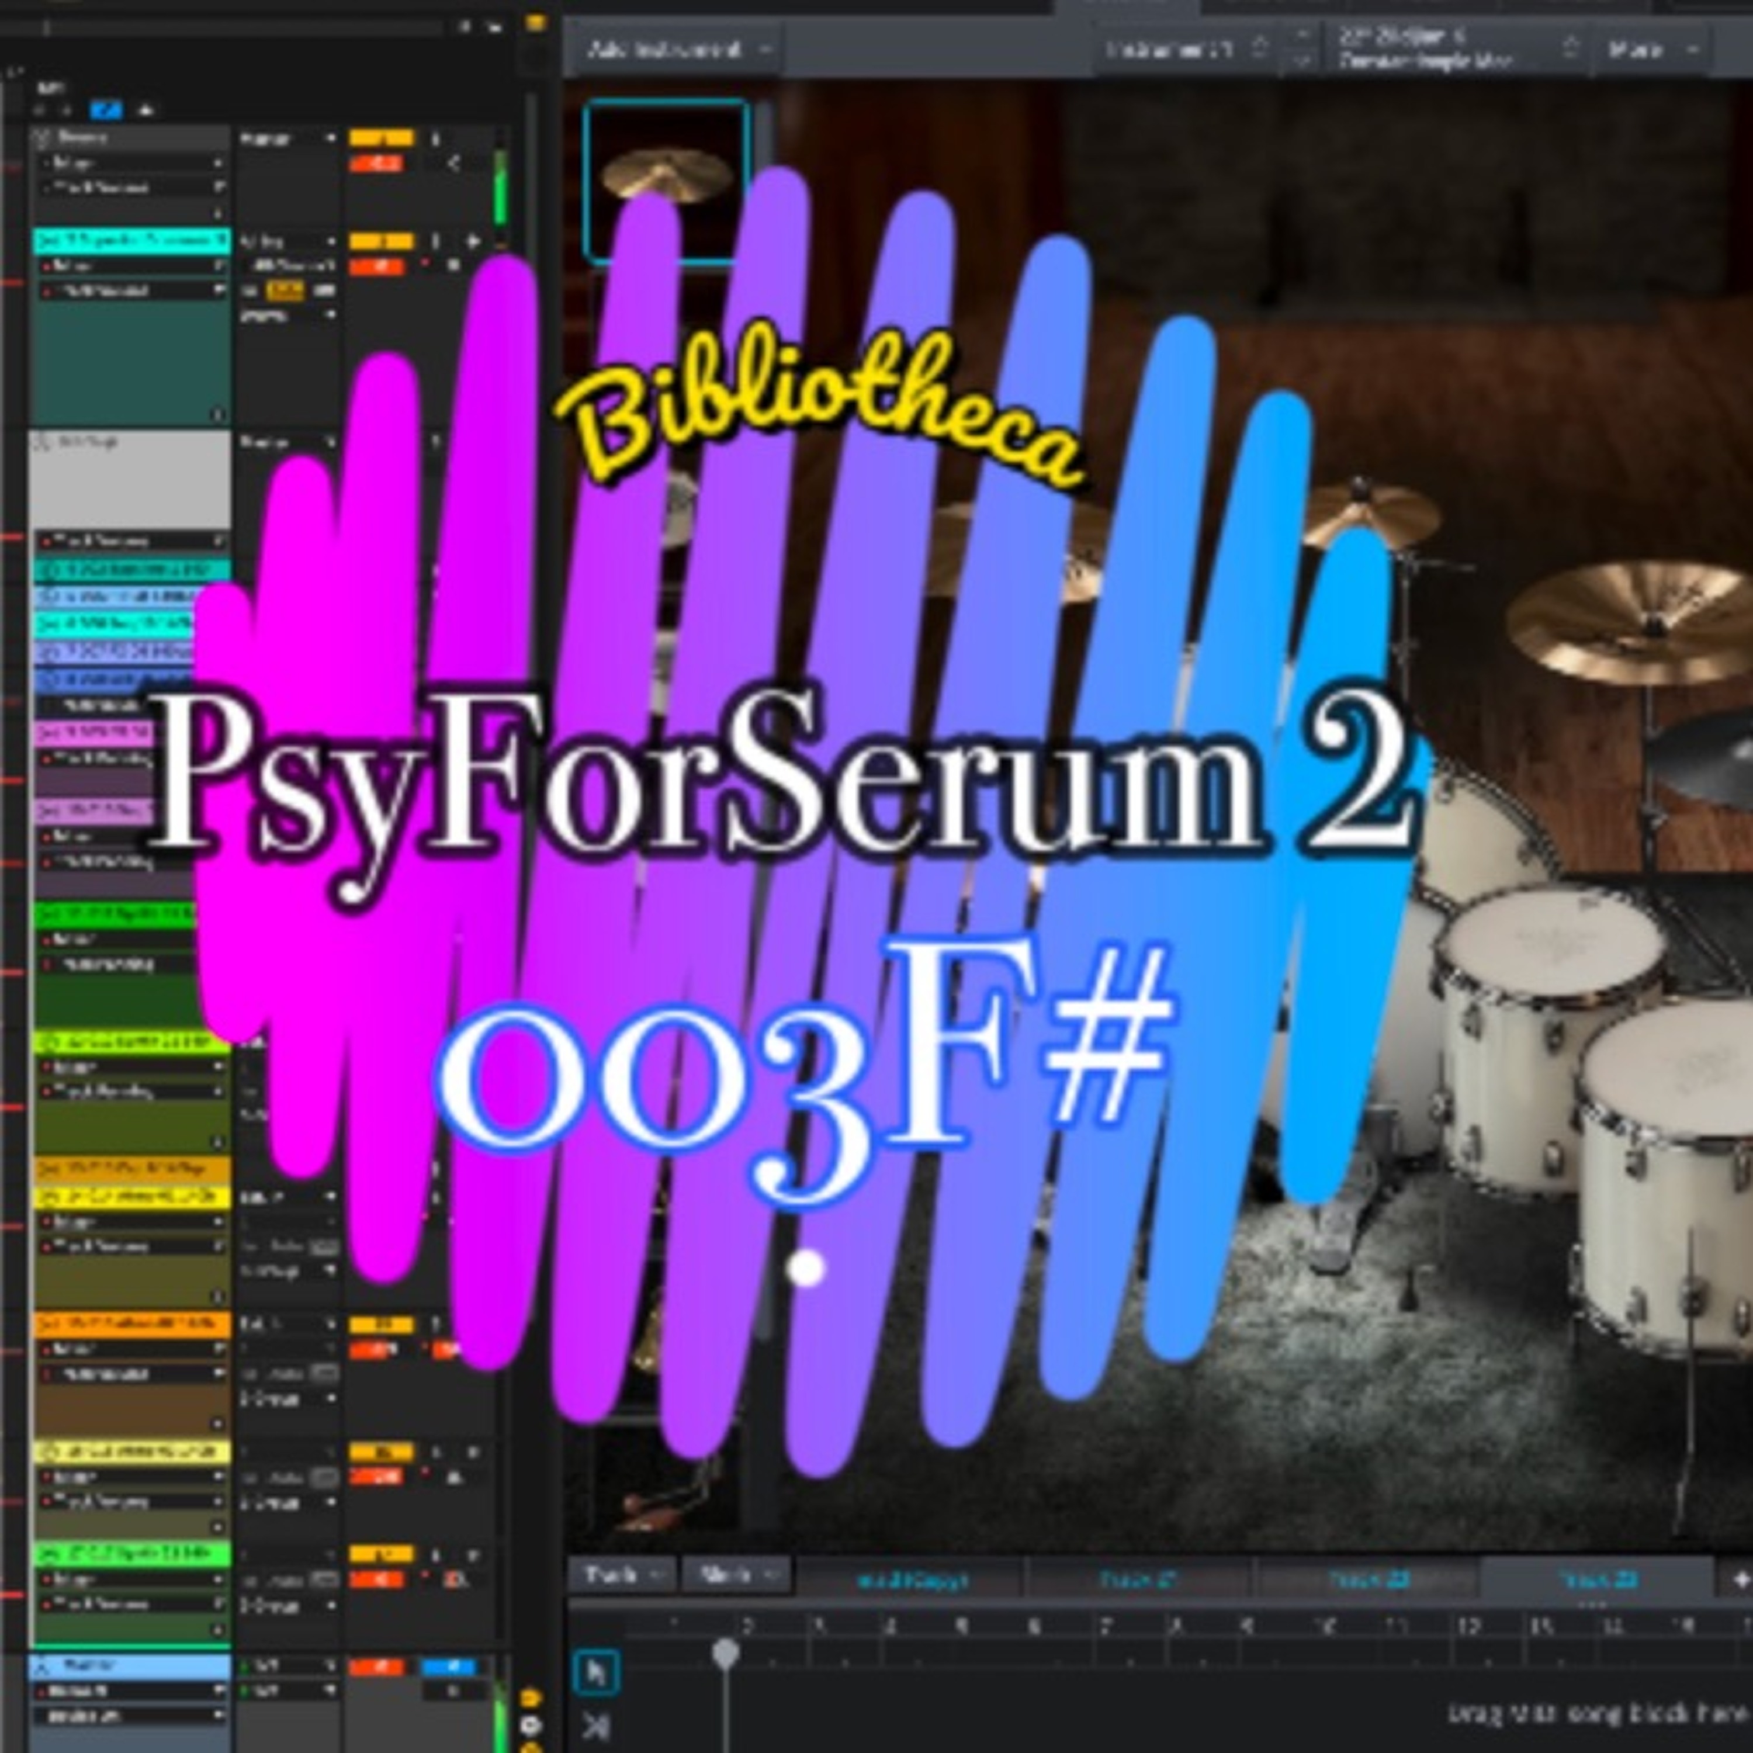Step to next instrument with the down arrow
Screen dimensions: 1753x1753
coord(1302,62)
